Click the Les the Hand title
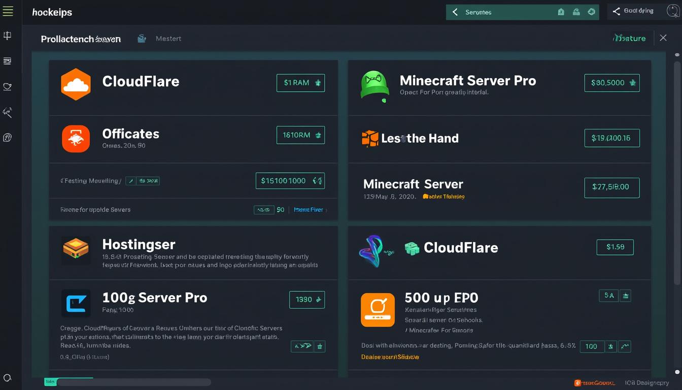This screenshot has height=390, width=682. coord(420,138)
